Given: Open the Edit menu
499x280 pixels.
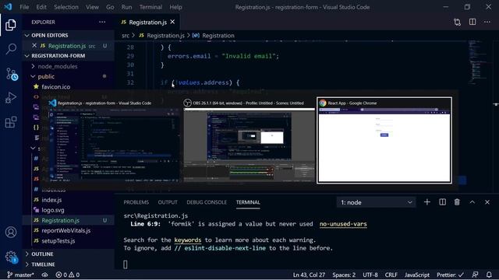Looking at the screenshot, I should pos(41,7).
